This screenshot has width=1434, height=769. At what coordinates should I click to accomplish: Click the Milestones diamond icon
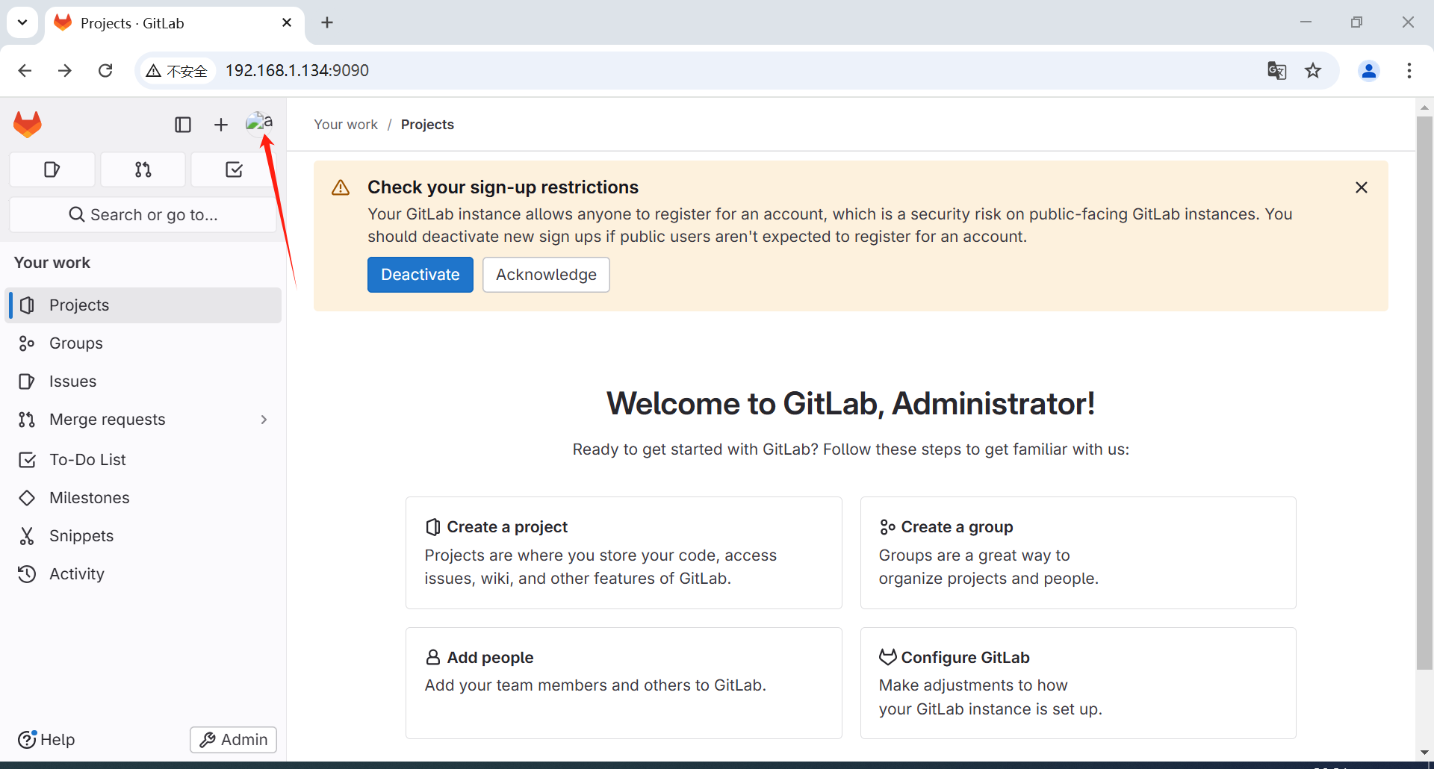(27, 498)
